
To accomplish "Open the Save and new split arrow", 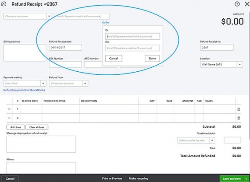I will click(x=246, y=178).
